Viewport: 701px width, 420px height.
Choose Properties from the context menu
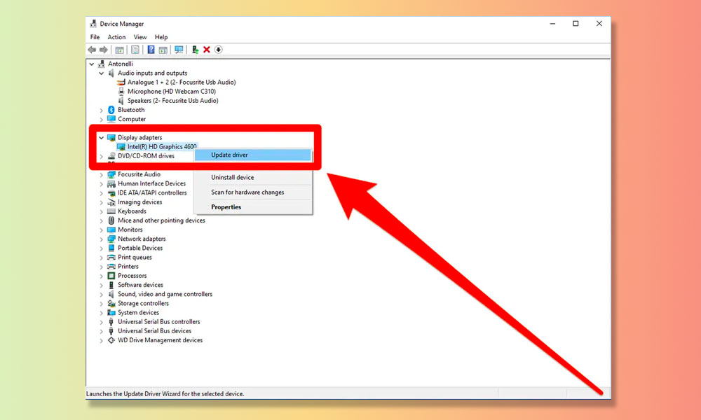tap(253, 207)
